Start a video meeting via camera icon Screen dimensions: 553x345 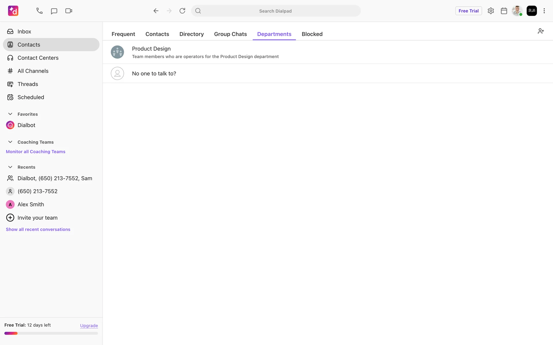pyautogui.click(x=69, y=11)
